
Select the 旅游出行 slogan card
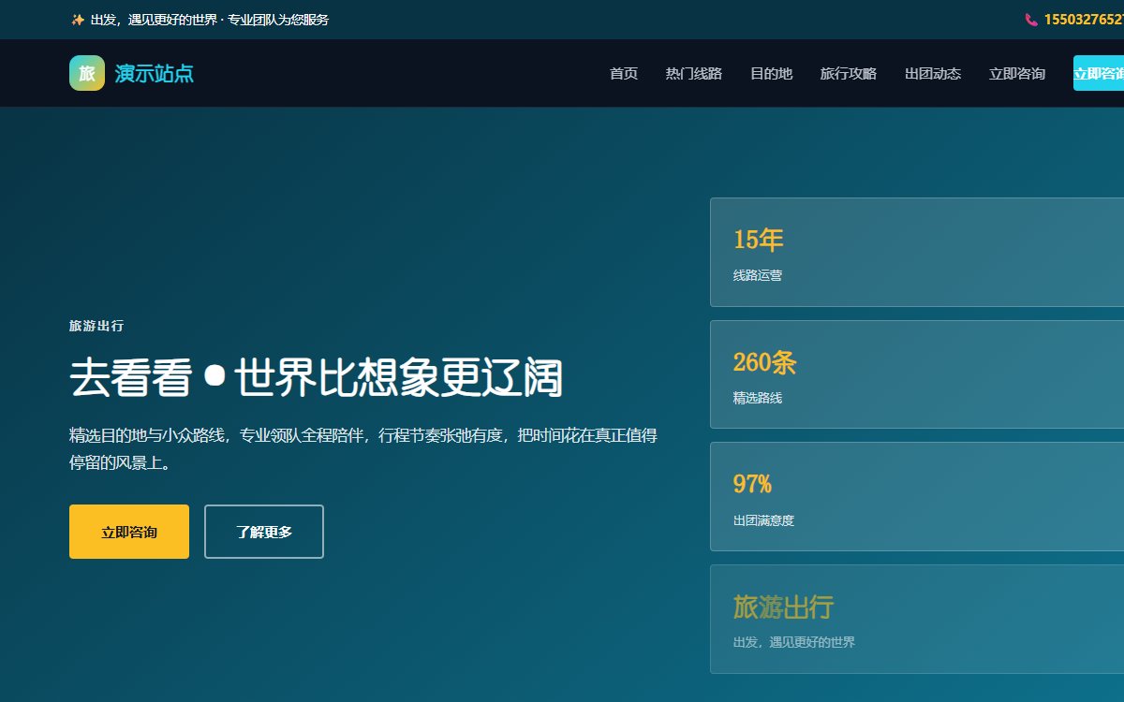click(917, 619)
